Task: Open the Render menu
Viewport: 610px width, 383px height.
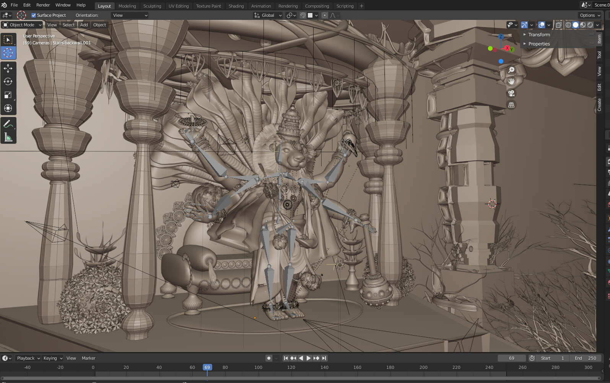Action: (43, 5)
